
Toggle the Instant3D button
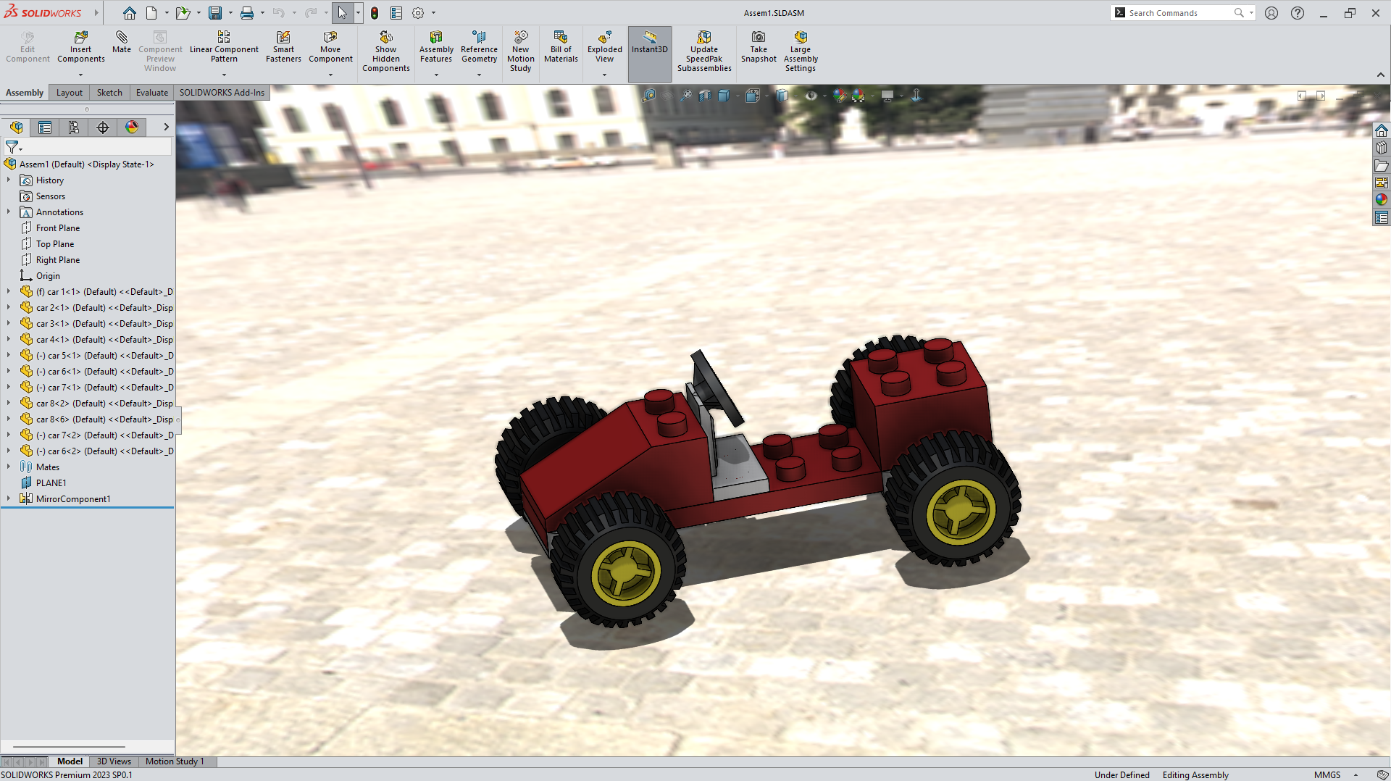(x=650, y=54)
